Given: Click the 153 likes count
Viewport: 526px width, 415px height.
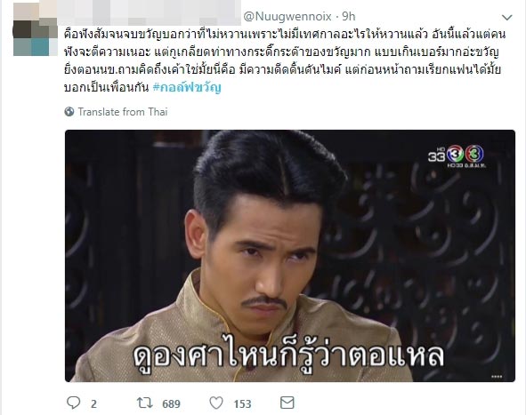Looking at the screenshot, I should point(242,403).
